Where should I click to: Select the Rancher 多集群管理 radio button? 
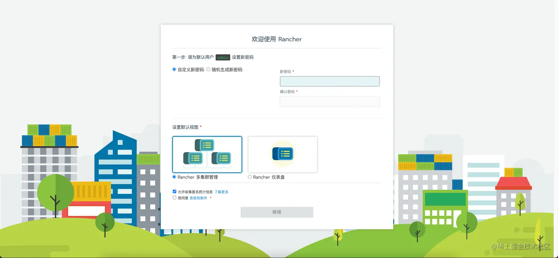pyautogui.click(x=174, y=177)
